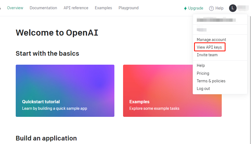
Task: Select Invite team from the menu
Action: (x=207, y=55)
